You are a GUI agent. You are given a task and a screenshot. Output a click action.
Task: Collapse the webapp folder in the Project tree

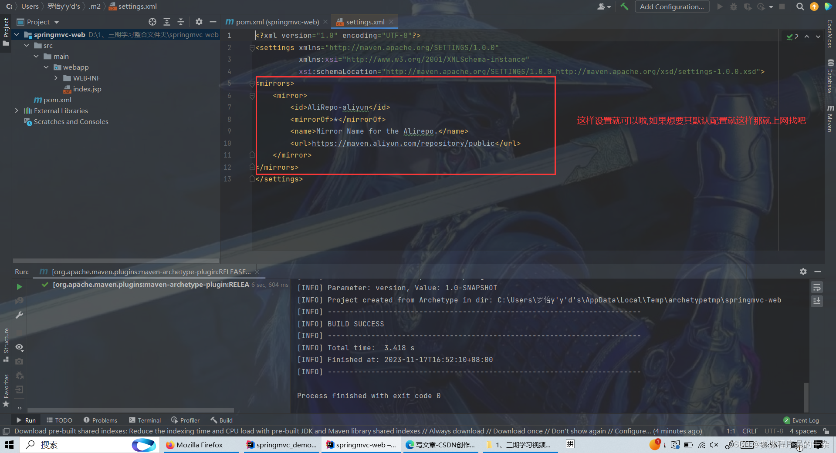47,67
